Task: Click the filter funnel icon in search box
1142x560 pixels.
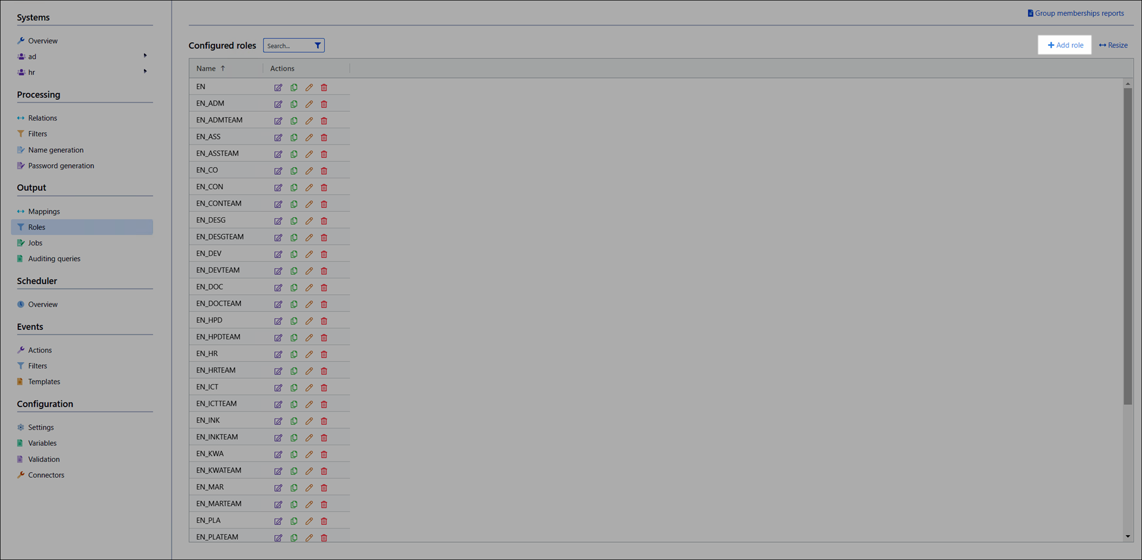Action: coord(318,46)
